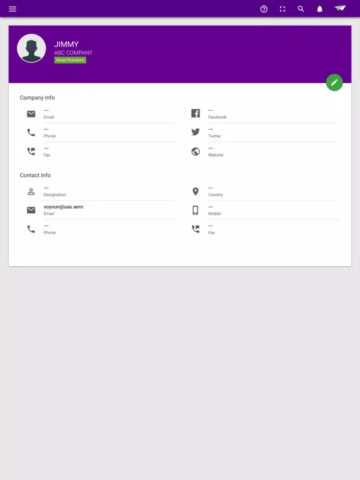Edit profile with green pencil button
Screen dimensions: 360x480
click(x=334, y=82)
